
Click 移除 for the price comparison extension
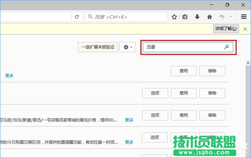[212, 115]
